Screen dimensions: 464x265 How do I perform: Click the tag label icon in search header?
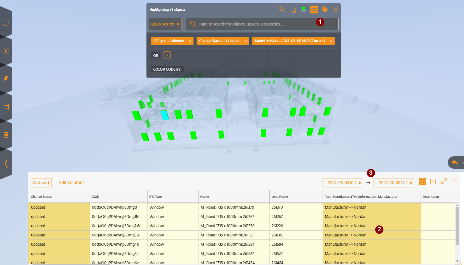(325, 10)
